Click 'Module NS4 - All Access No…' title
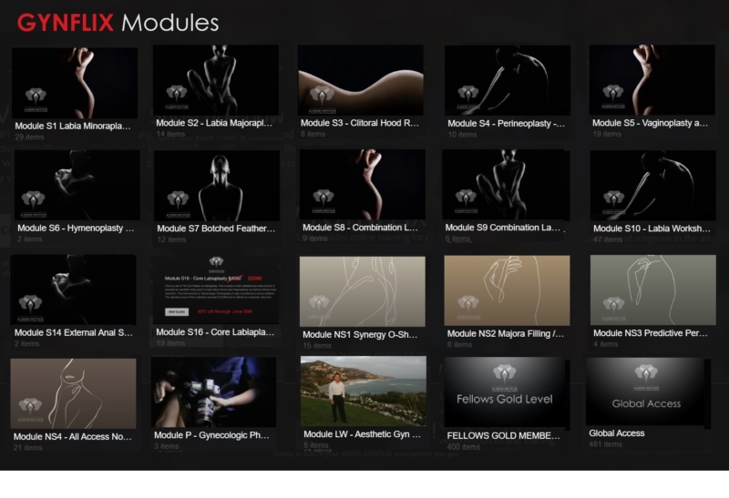This screenshot has width=729, height=498. pos(72,437)
